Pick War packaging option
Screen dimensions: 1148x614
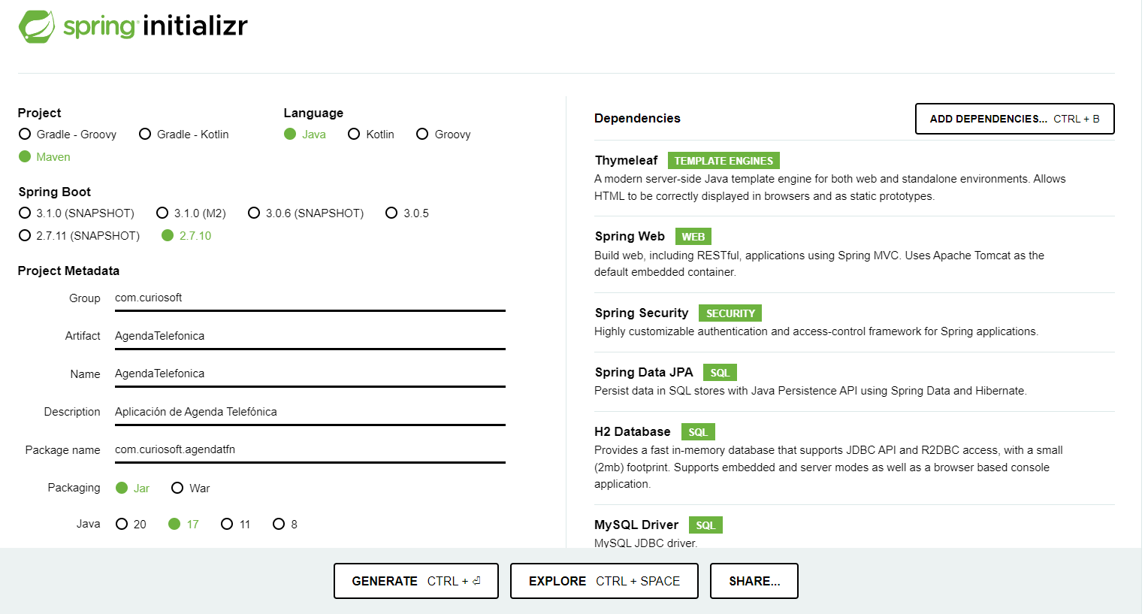[177, 488]
